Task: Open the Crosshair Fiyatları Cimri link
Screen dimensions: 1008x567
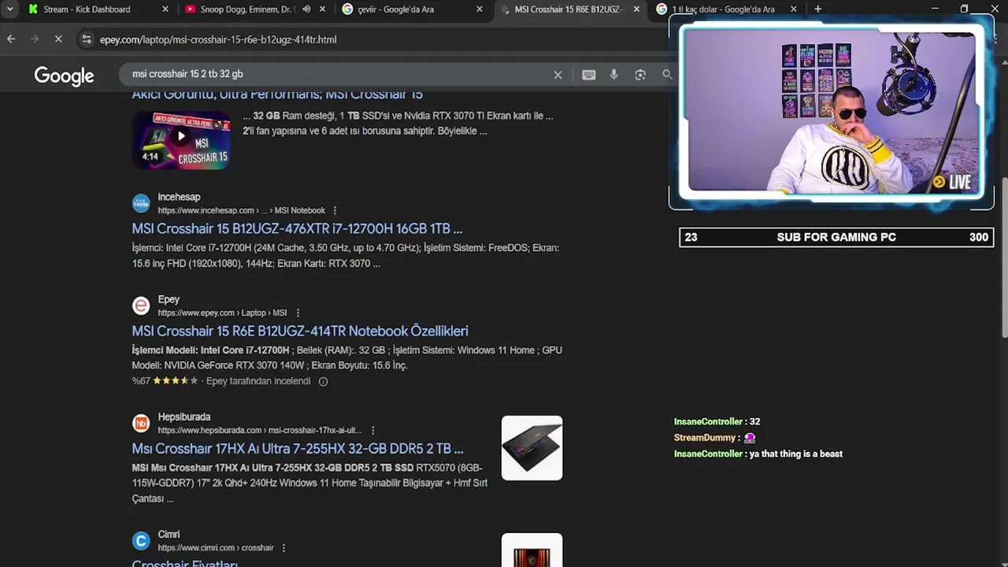Action: pyautogui.click(x=184, y=562)
